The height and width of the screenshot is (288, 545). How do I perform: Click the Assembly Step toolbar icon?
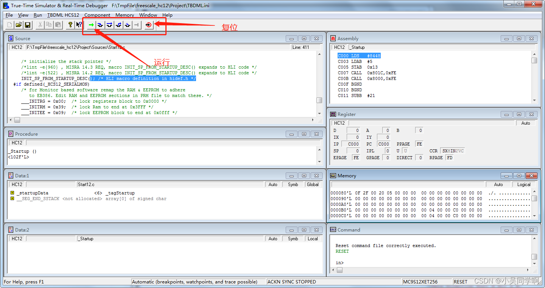pyautogui.click(x=128, y=25)
